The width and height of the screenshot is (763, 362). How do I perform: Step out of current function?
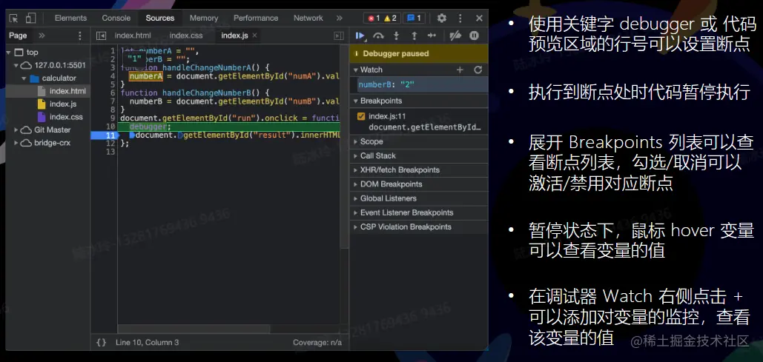pos(414,36)
